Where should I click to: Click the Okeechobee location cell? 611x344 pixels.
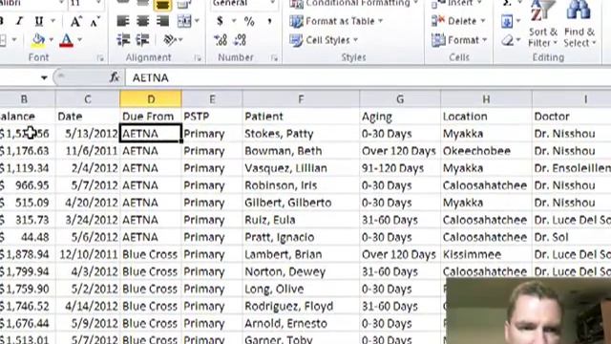pyautogui.click(x=486, y=151)
